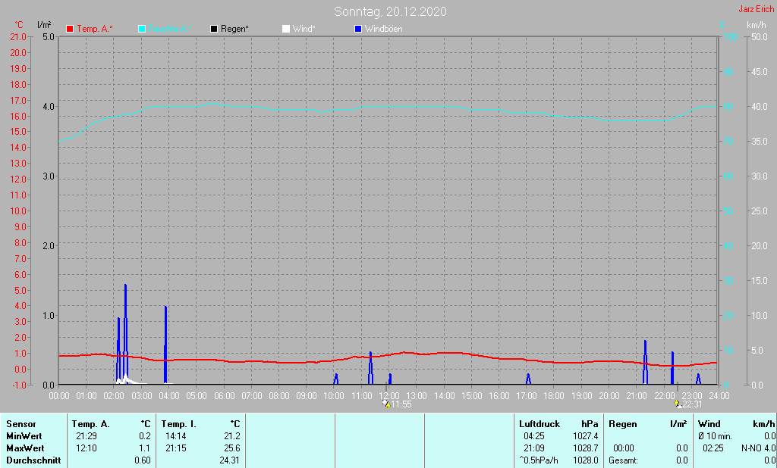Select the Temp. I. column header
The height and width of the screenshot is (468, 777).
[x=178, y=424]
